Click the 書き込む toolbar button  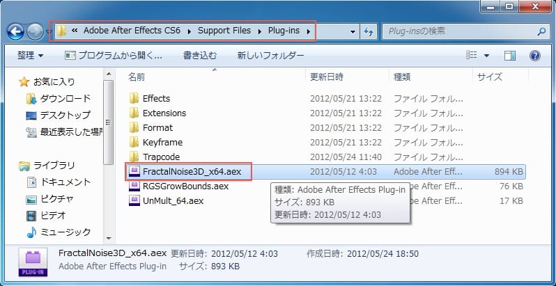click(200, 55)
